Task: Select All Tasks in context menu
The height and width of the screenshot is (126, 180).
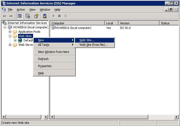Action: click(x=54, y=45)
